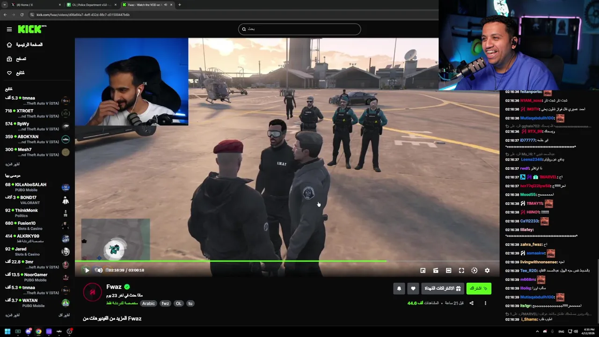The width and height of the screenshot is (599, 337).
Task: Open video settings gear
Action: (487, 270)
